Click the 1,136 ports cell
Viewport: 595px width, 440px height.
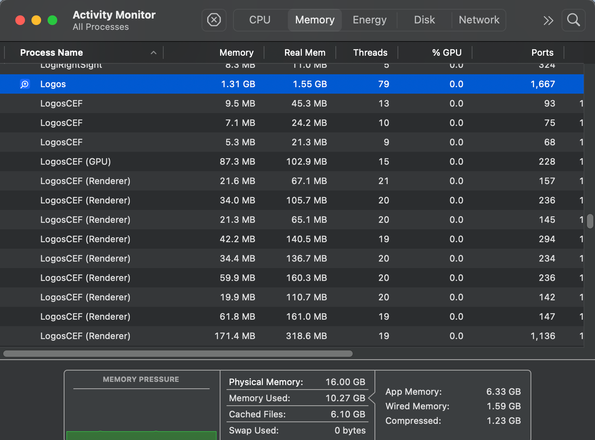(543, 336)
